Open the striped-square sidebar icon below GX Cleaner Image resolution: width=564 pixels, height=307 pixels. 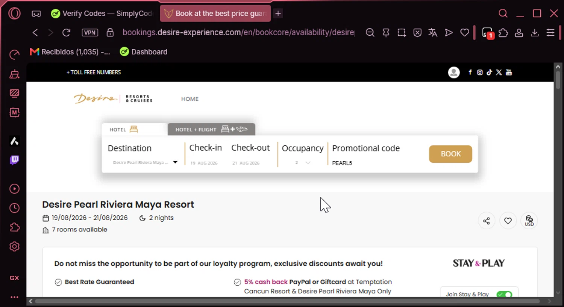(14, 93)
